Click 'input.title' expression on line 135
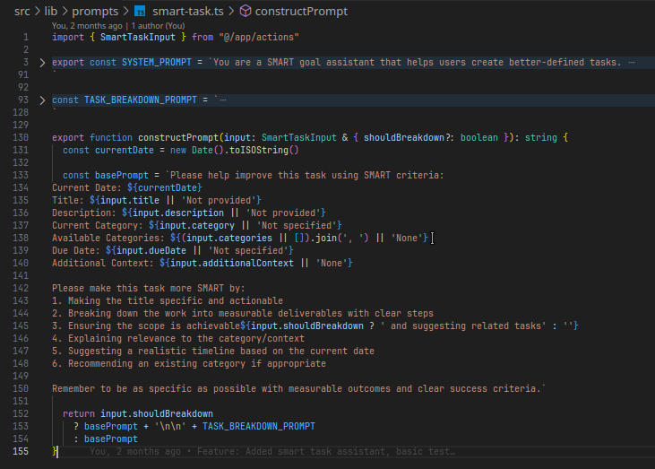This screenshot has width=655, height=469. pyautogui.click(x=130, y=200)
